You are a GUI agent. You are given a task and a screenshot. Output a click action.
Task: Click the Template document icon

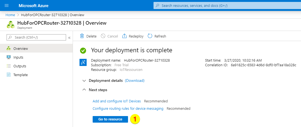8,75
